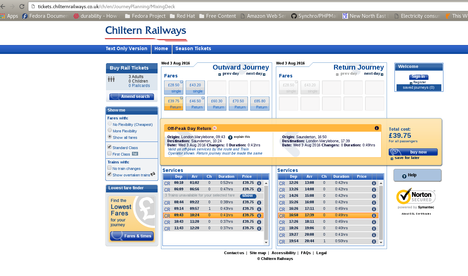Screen dimensions: 468x276
Task: Click the Amend search button
Action: [x=132, y=97]
